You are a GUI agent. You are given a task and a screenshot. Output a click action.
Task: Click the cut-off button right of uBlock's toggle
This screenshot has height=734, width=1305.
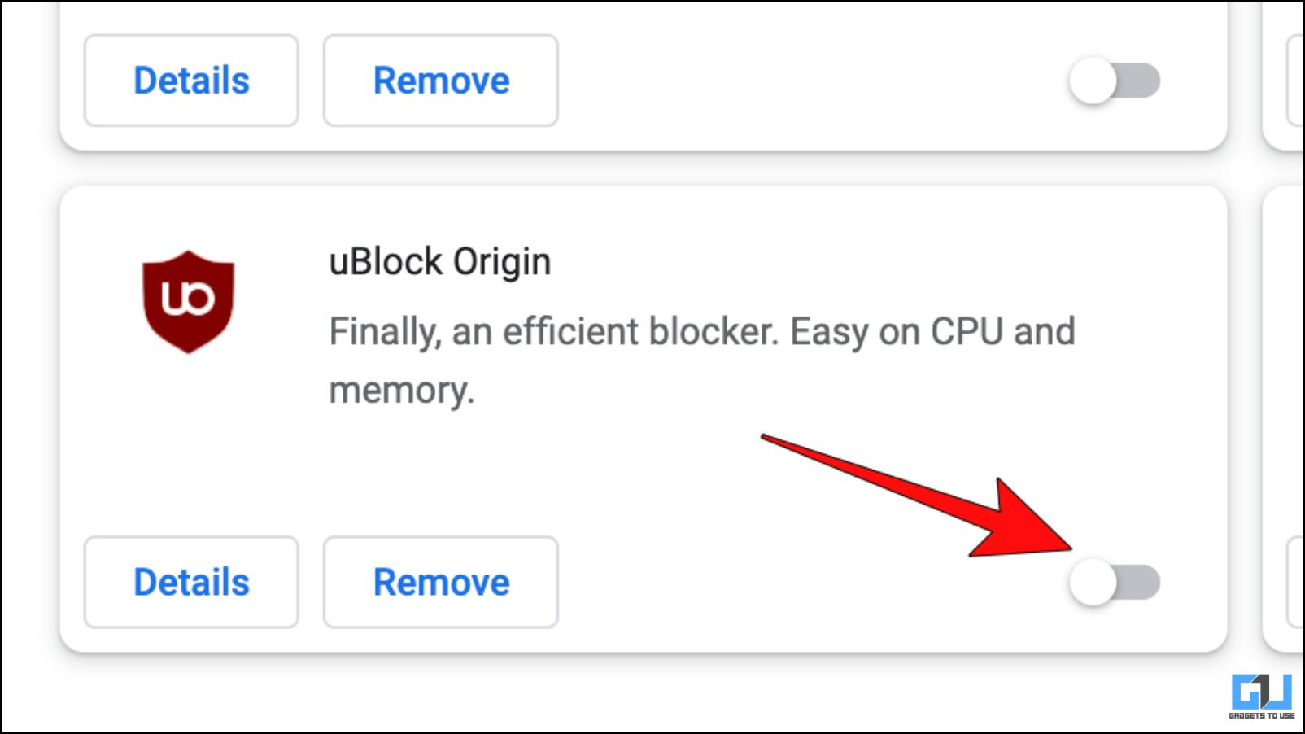[1296, 582]
